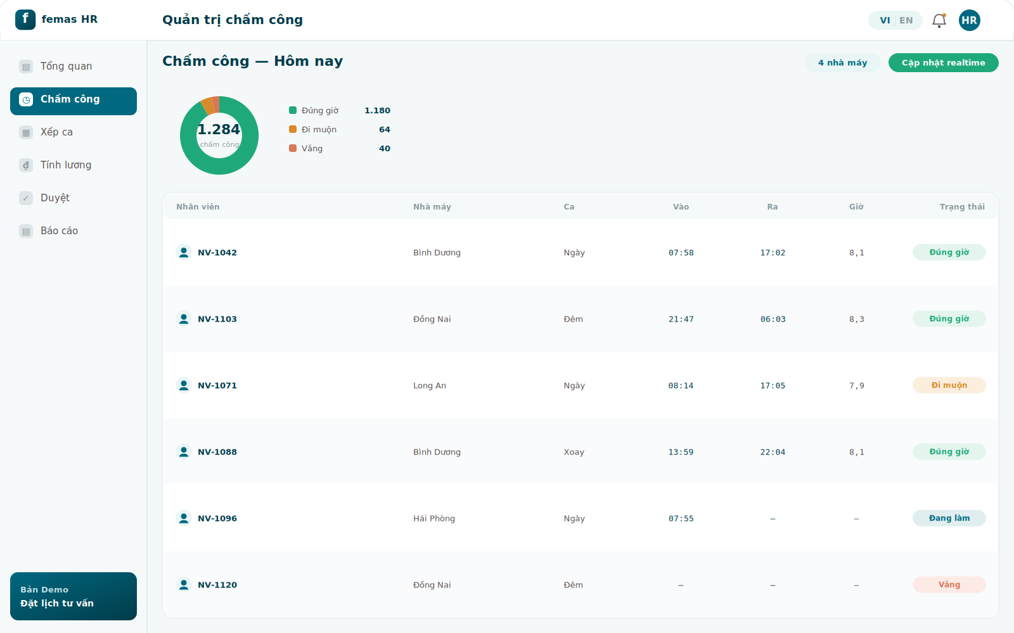This screenshot has height=633, width=1014.
Task: Open the 4 nhà máy filter
Action: coord(842,63)
